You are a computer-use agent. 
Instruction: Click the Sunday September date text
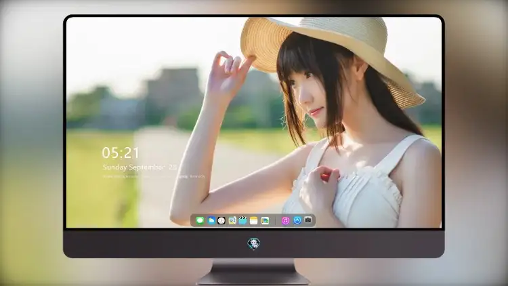coord(140,167)
